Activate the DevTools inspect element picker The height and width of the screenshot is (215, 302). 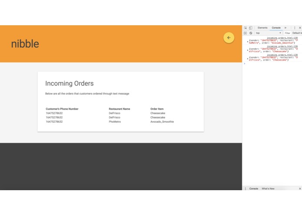246,28
